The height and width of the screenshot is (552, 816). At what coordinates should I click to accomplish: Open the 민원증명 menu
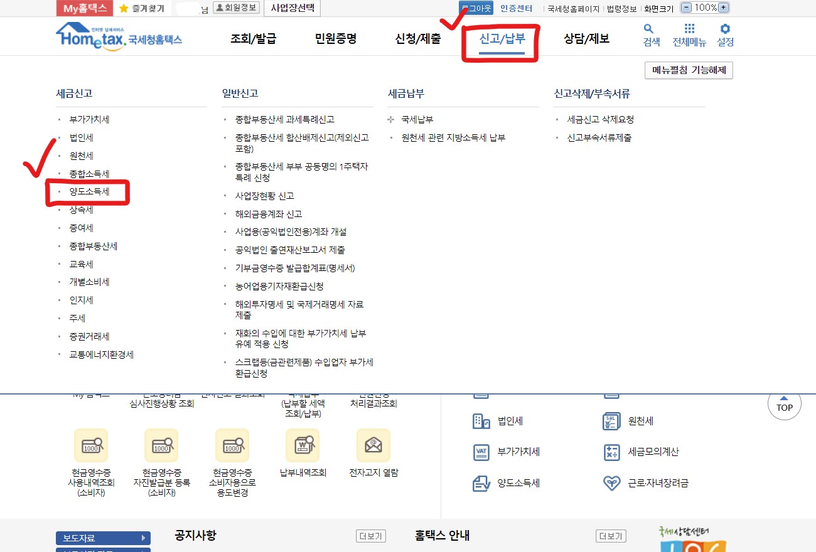(336, 39)
